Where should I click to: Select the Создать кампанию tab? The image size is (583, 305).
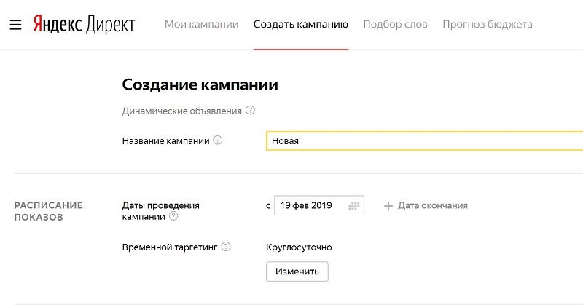point(301,25)
